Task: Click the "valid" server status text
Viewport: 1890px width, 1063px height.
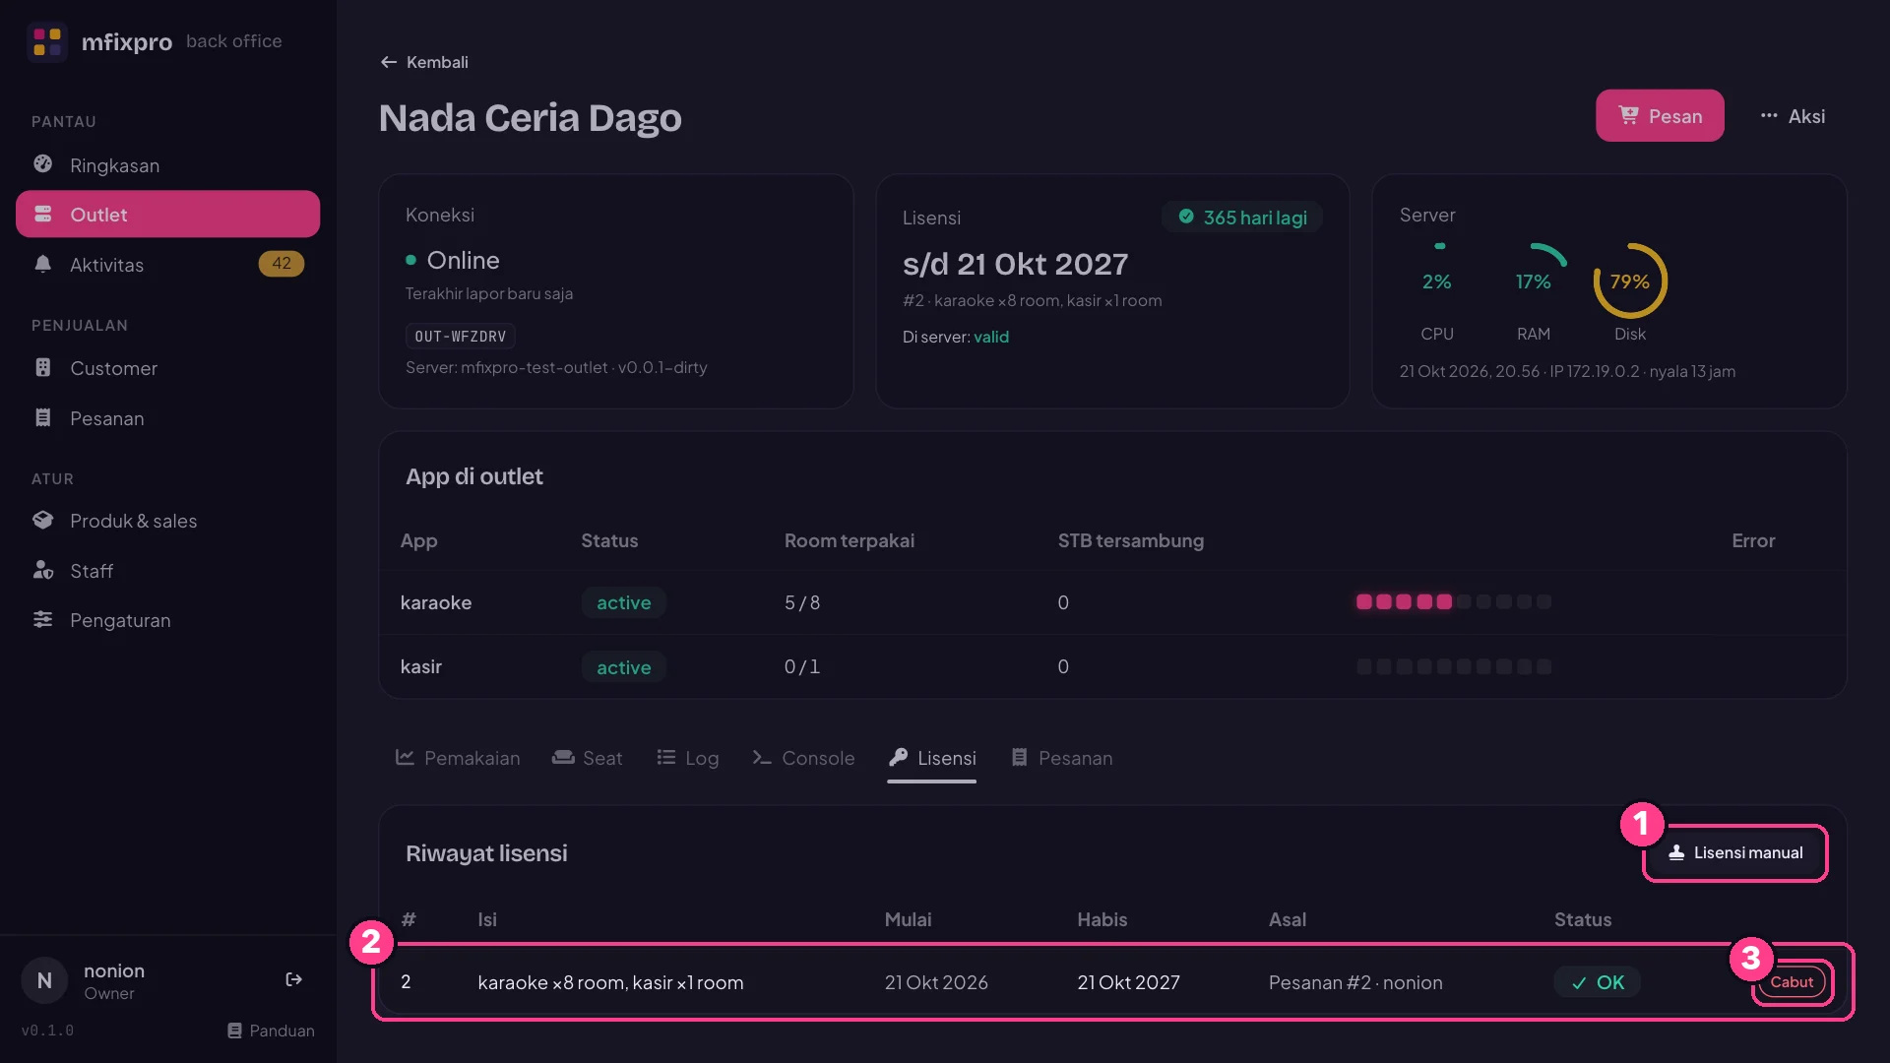Action: [x=991, y=337]
